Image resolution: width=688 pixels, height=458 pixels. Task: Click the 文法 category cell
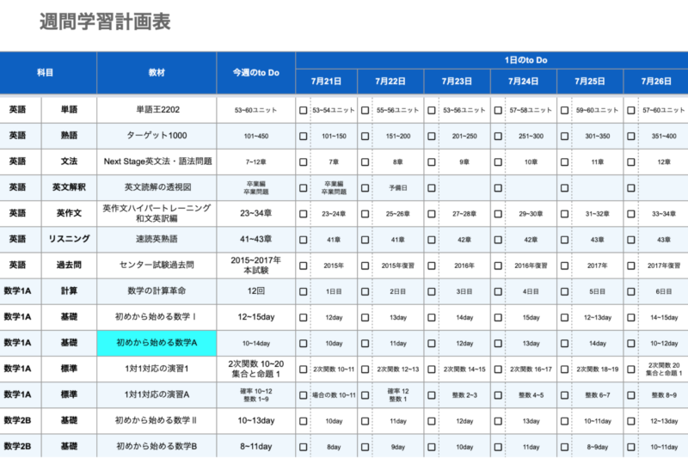coord(69,162)
